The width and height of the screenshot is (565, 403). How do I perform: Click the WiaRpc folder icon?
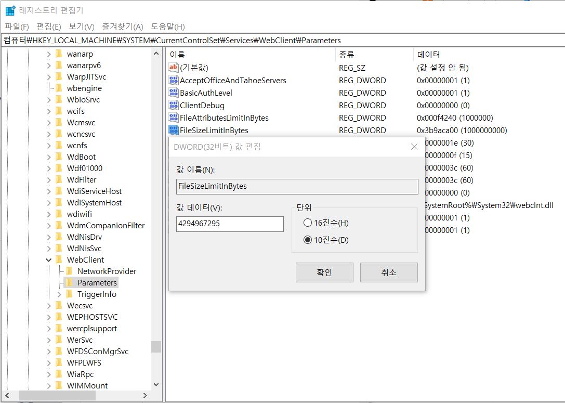[x=59, y=374]
